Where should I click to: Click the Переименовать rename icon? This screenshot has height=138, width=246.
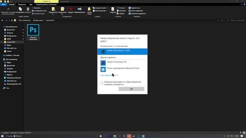point(80,10)
